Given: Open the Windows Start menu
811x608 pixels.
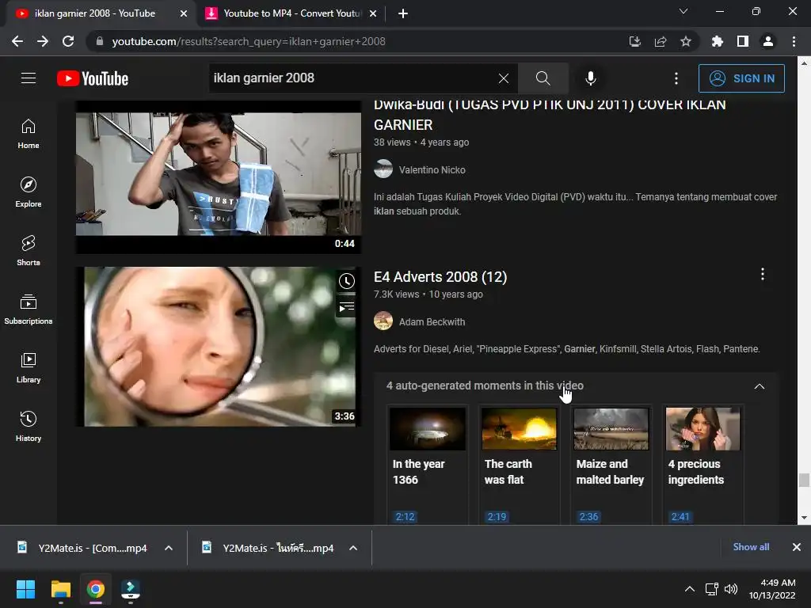Looking at the screenshot, I should click(25, 589).
